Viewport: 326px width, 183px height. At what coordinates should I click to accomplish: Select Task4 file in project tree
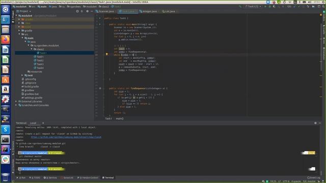tap(40, 68)
